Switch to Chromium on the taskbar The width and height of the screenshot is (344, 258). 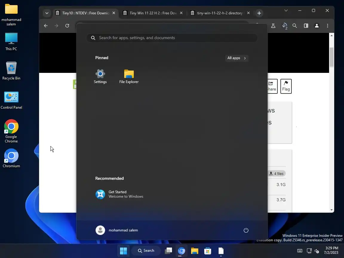point(182,251)
